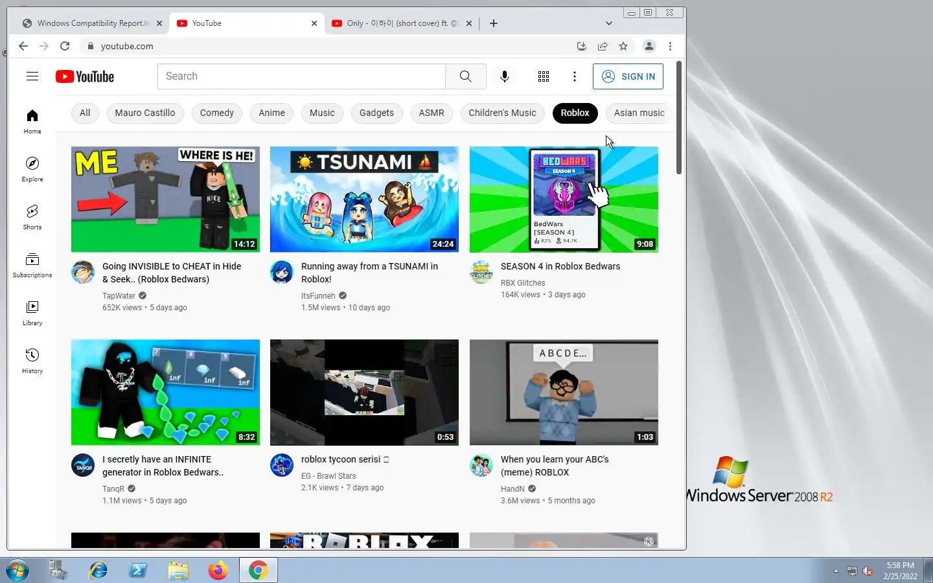This screenshot has height=583, width=933.
Task: Launch Firefox from the taskbar
Action: [x=218, y=571]
